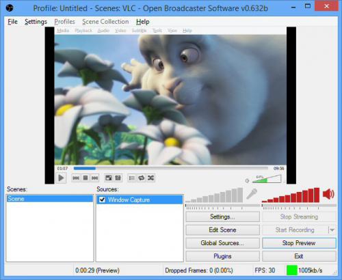Adjust microphone volume meter
Viewport: 342px width, 280px height.
click(214, 195)
